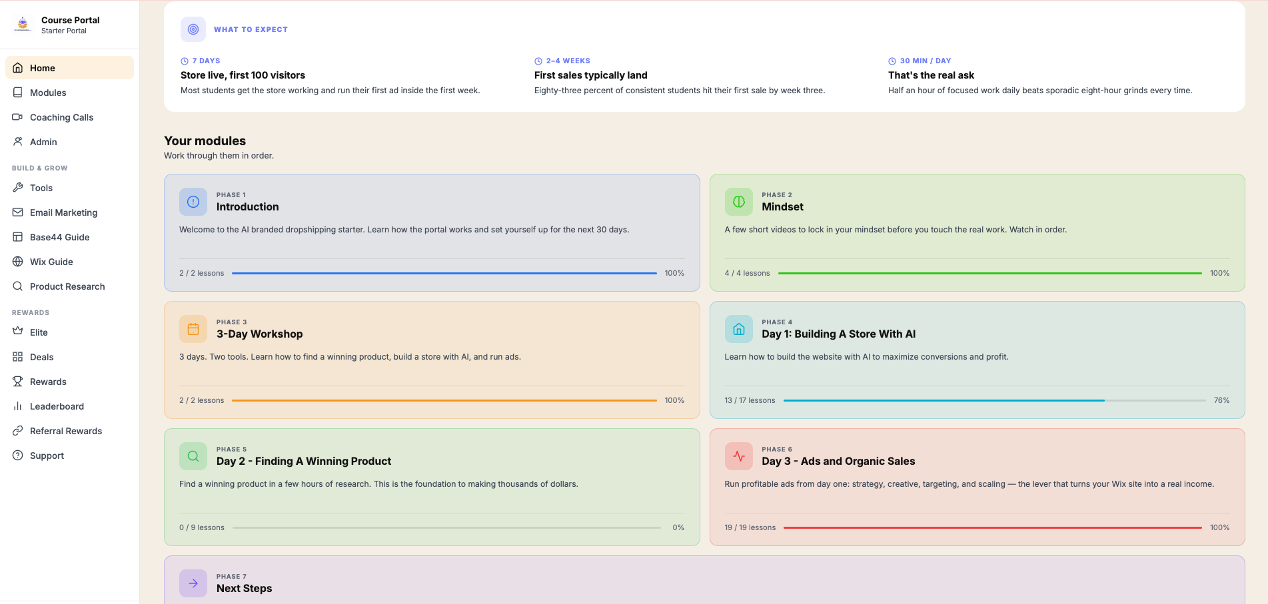Click the Phase 2 Mindset brain icon

point(739,202)
